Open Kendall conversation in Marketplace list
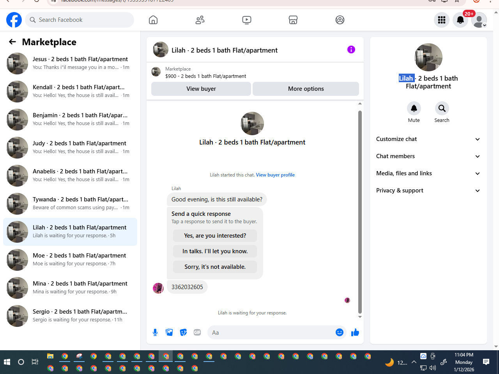The height and width of the screenshot is (374, 499). tap(70, 92)
